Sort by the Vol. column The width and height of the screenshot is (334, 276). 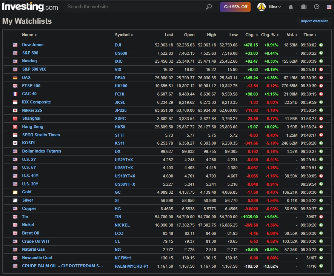292,35
